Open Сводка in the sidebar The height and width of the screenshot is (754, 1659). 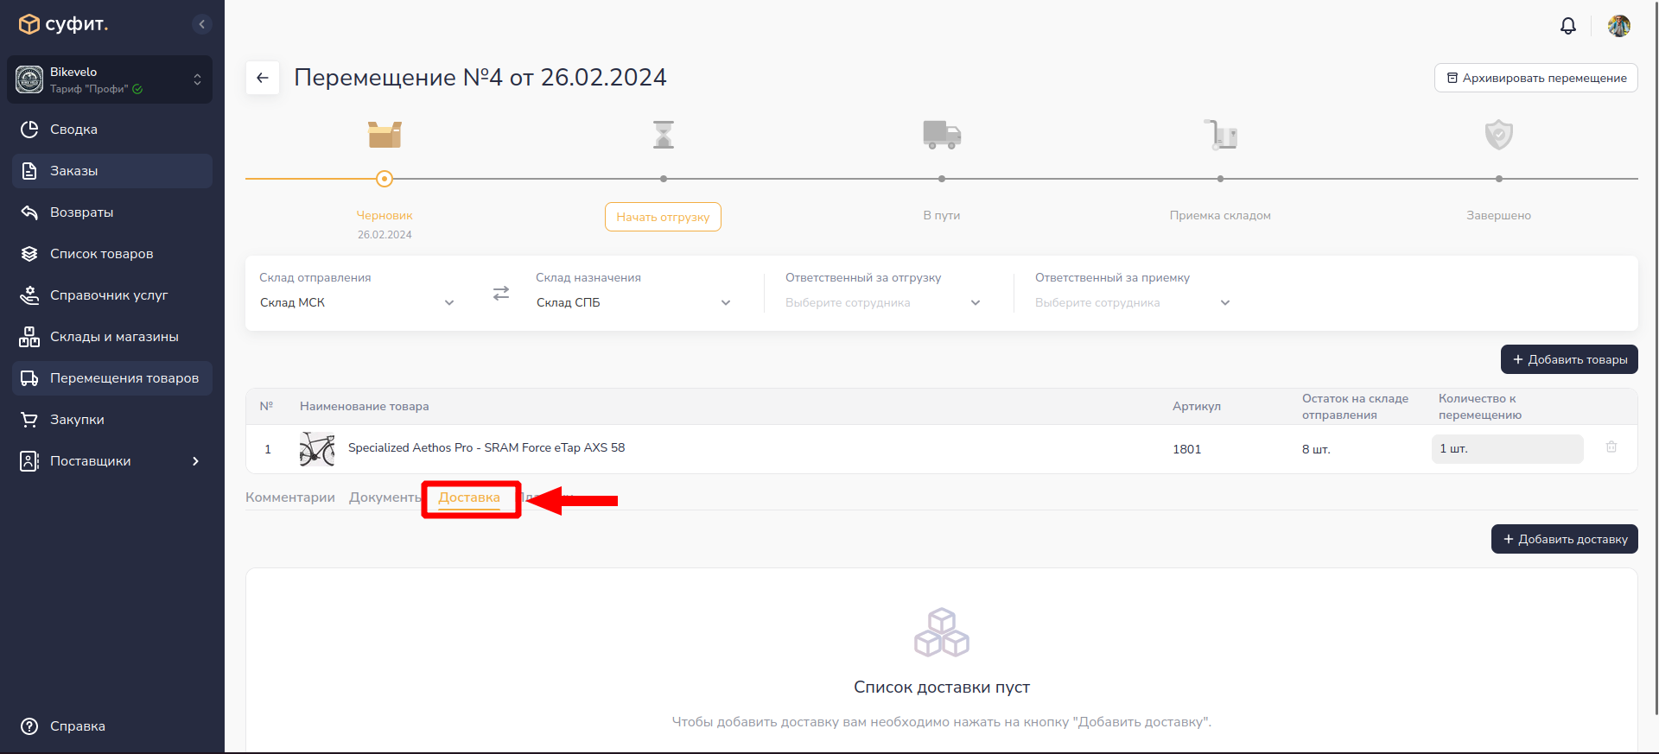112,130
